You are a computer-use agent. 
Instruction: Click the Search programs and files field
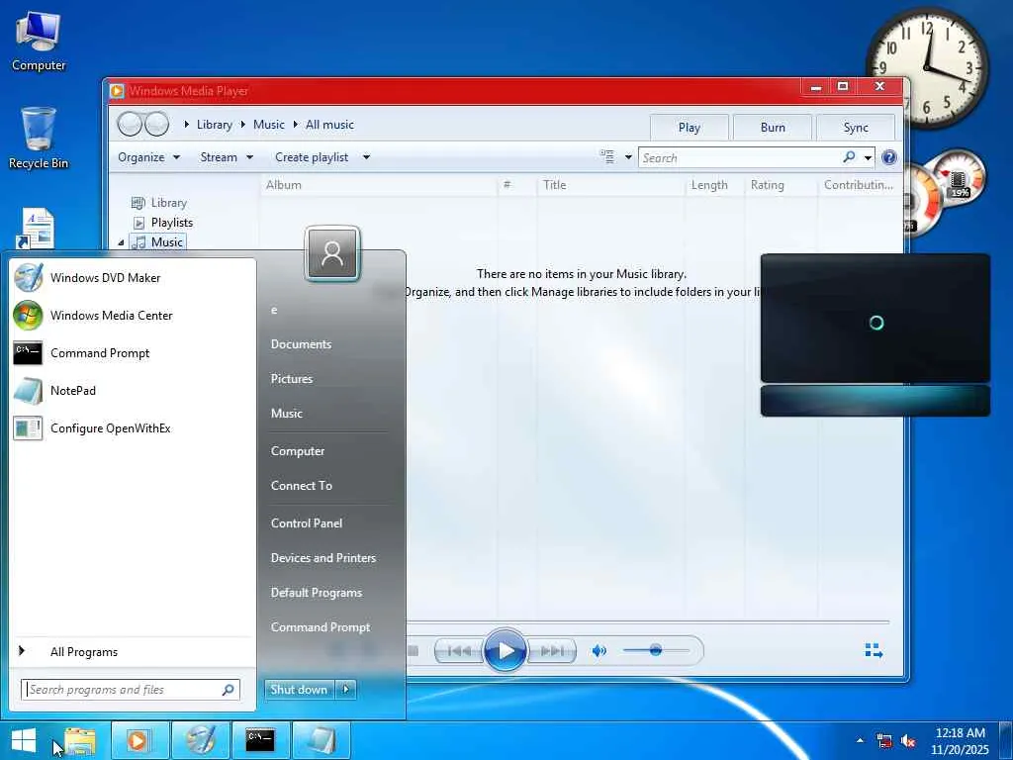(131, 690)
